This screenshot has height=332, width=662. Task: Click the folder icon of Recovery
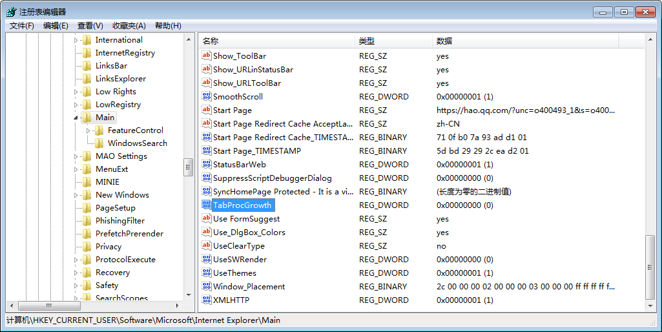[x=87, y=273]
